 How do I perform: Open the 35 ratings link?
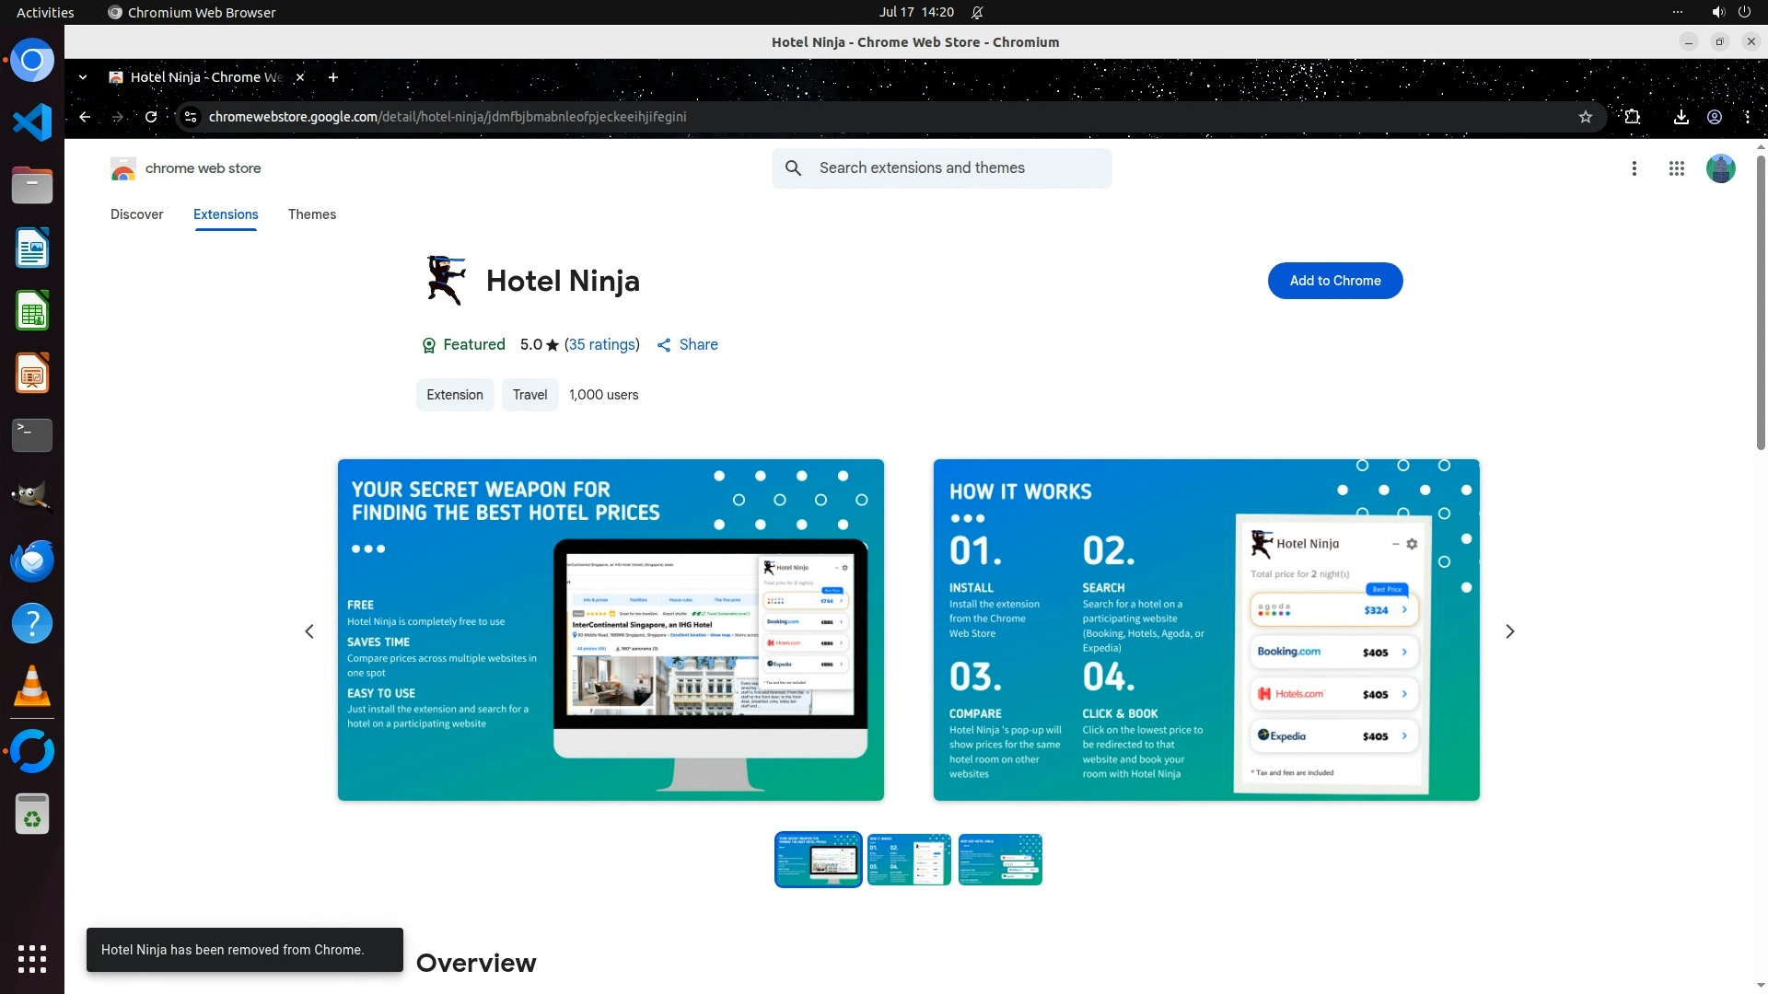tap(601, 344)
